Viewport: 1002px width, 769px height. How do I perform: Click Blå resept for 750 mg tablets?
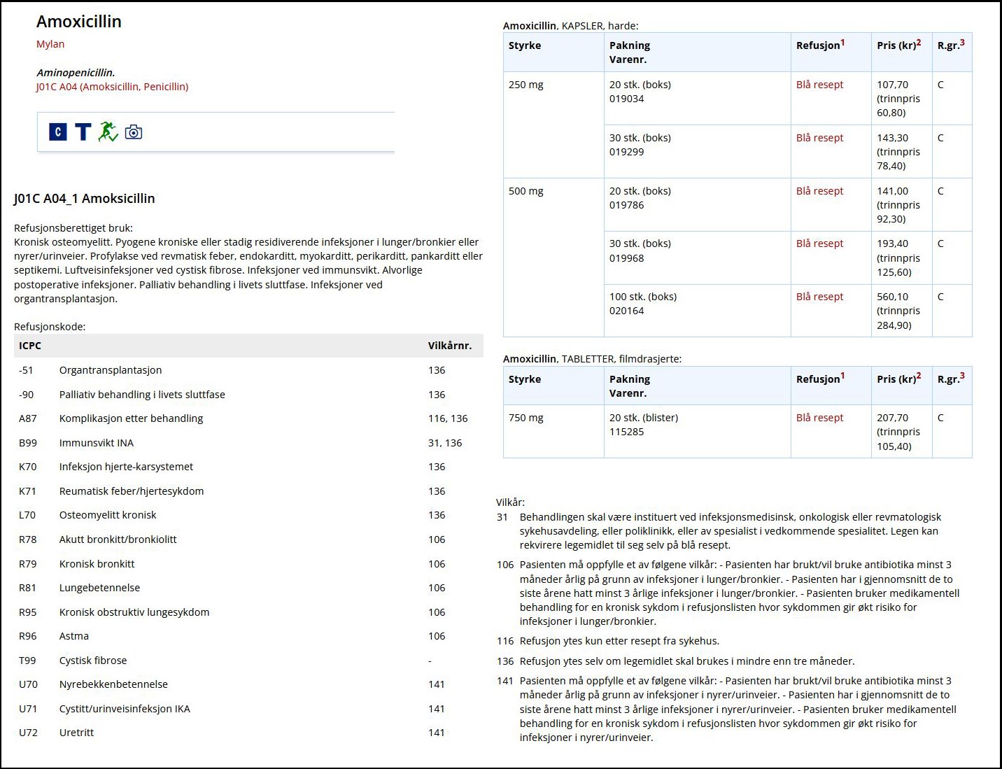[819, 418]
